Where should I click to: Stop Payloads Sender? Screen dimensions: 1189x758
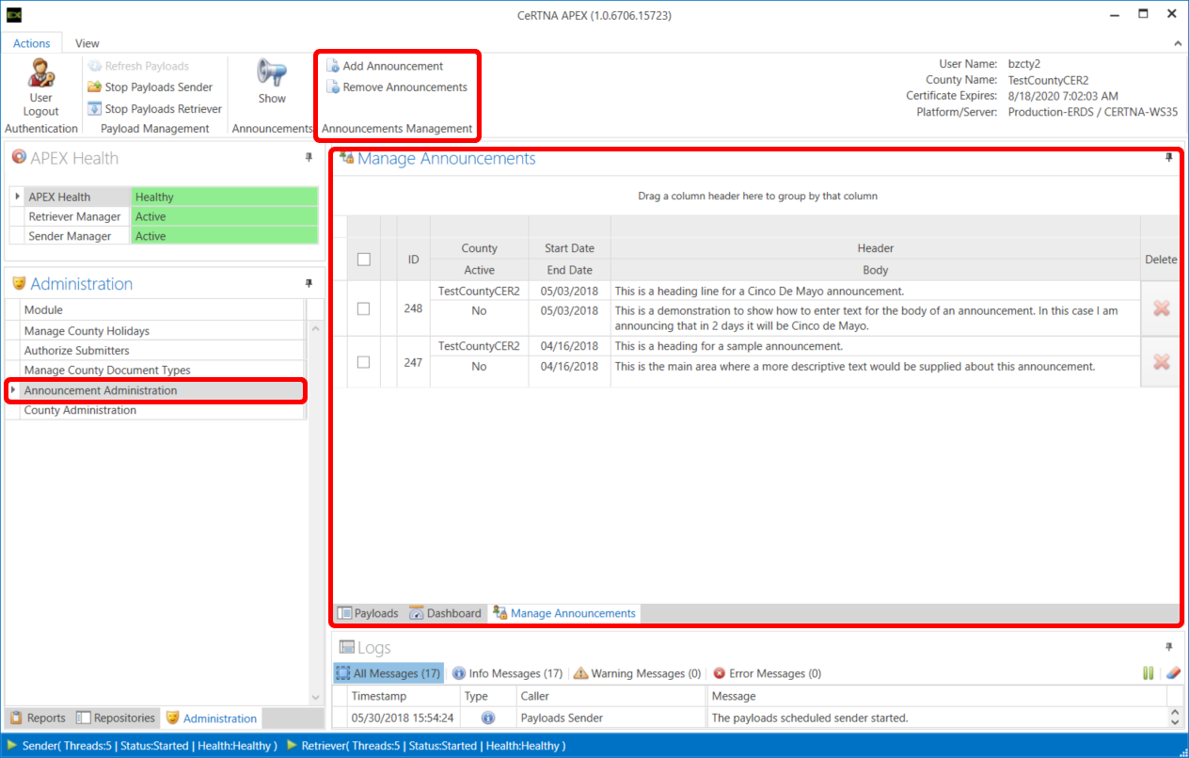click(158, 87)
